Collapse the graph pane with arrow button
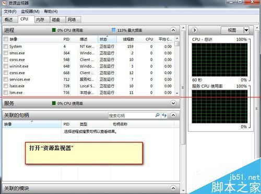261x194 pixels. click(x=195, y=30)
